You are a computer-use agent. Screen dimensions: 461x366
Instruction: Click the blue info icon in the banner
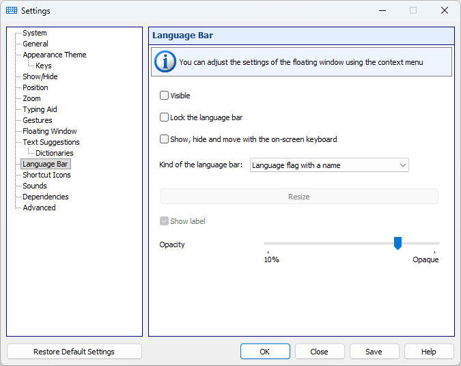165,61
